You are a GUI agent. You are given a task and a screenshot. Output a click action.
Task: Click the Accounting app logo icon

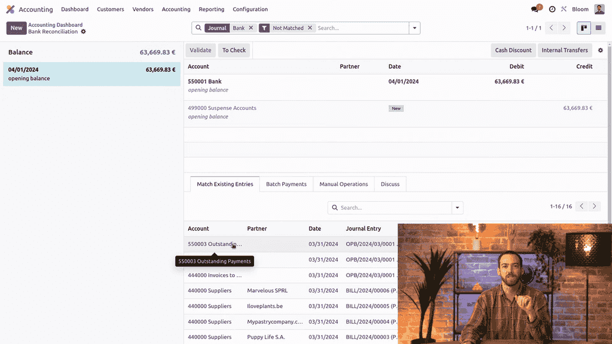click(10, 10)
